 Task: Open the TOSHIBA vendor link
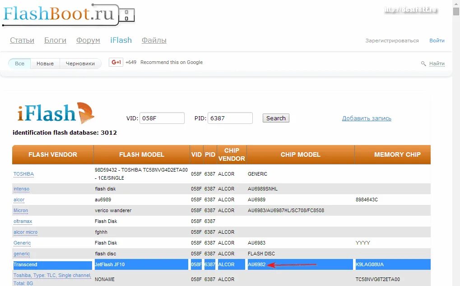coord(23,174)
